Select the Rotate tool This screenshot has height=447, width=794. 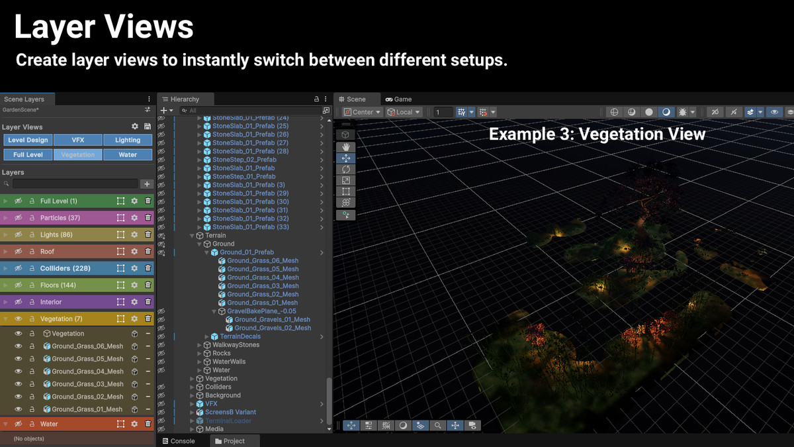(x=346, y=169)
